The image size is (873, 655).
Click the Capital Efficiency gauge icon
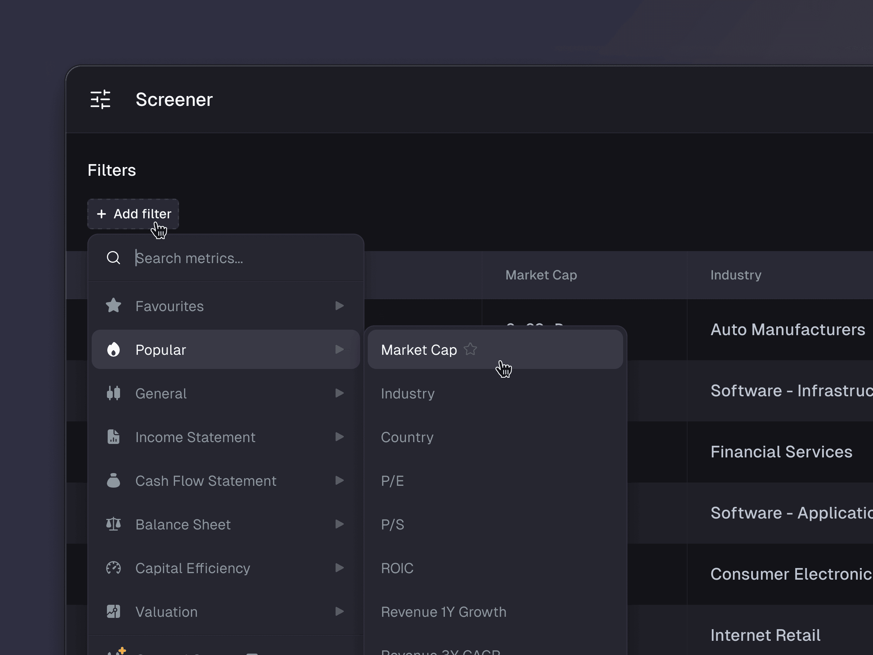click(113, 568)
